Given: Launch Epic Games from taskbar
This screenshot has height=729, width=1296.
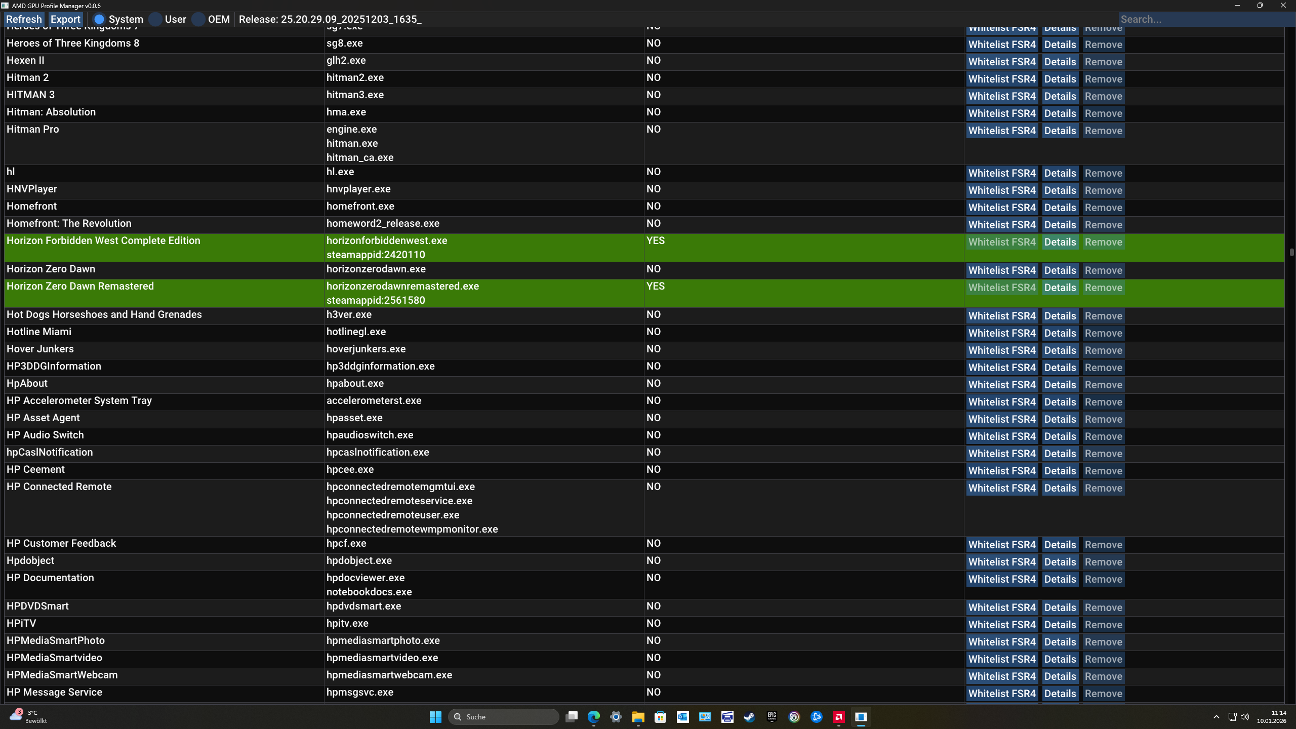Looking at the screenshot, I should 772,717.
